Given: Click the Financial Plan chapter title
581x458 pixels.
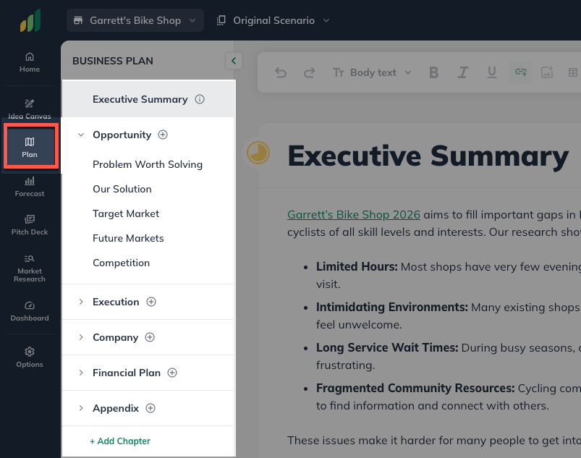Looking at the screenshot, I should point(127,373).
